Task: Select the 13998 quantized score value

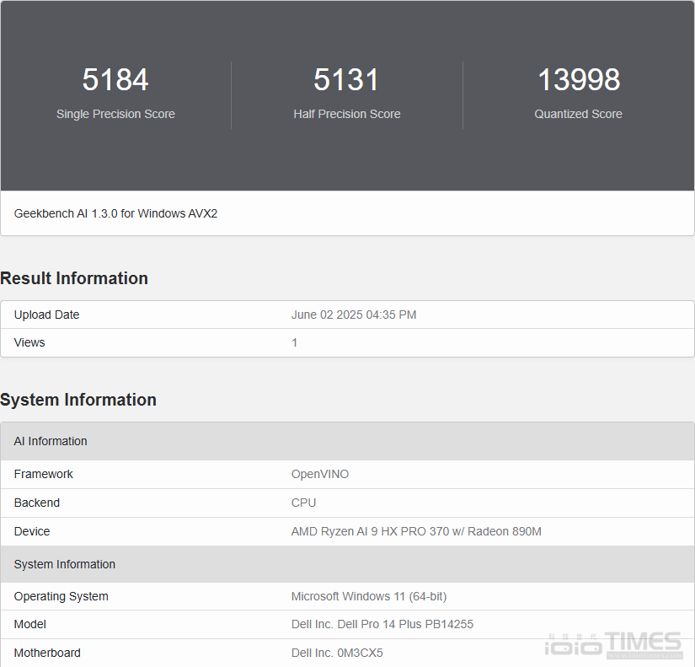Action: point(579,80)
